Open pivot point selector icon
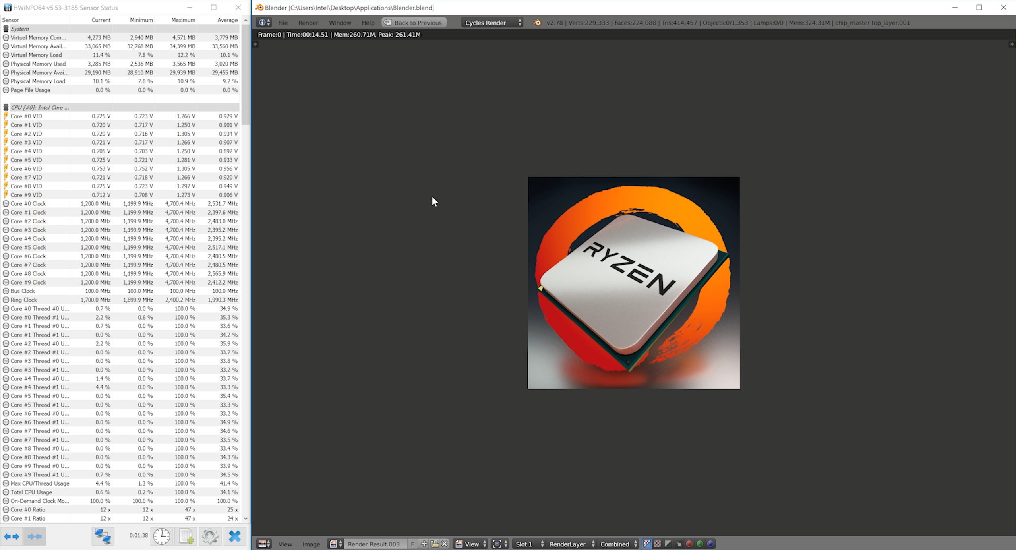Image resolution: width=1016 pixels, height=550 pixels. pyautogui.click(x=500, y=544)
